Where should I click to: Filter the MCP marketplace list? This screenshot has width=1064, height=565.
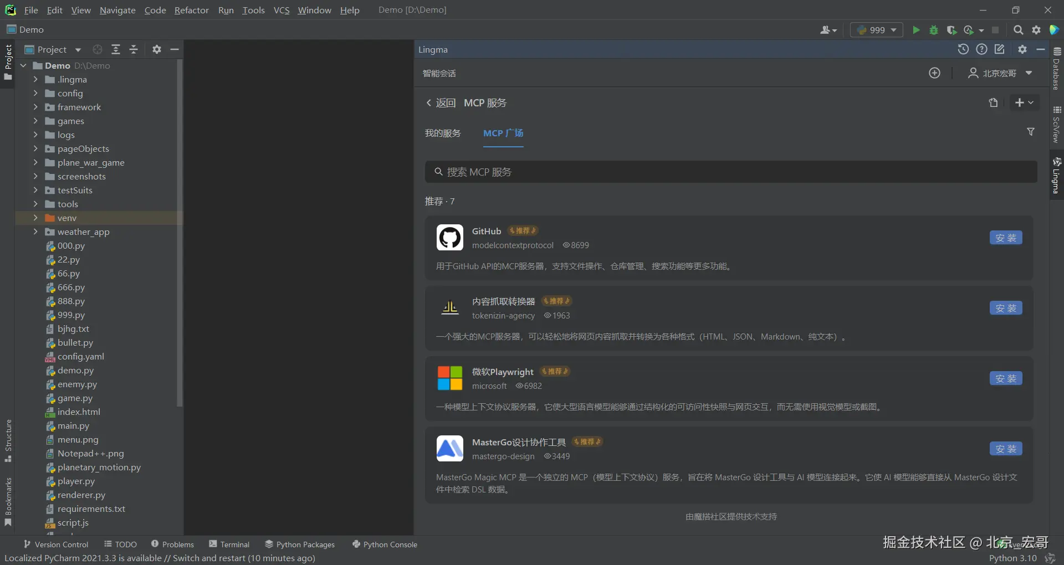pos(1031,132)
